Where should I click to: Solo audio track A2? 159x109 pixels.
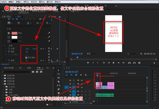click(86, 95)
